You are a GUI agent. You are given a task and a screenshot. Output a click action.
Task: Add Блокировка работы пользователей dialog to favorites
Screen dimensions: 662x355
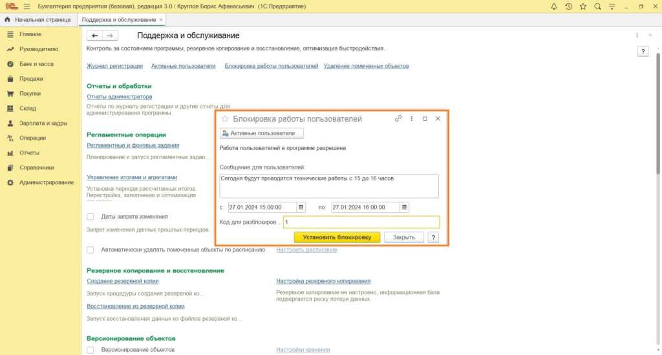point(225,119)
